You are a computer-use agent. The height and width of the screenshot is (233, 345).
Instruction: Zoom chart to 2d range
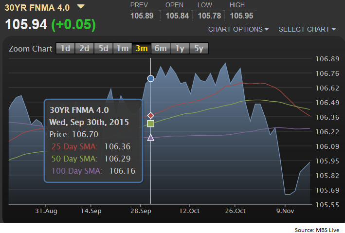(84, 48)
